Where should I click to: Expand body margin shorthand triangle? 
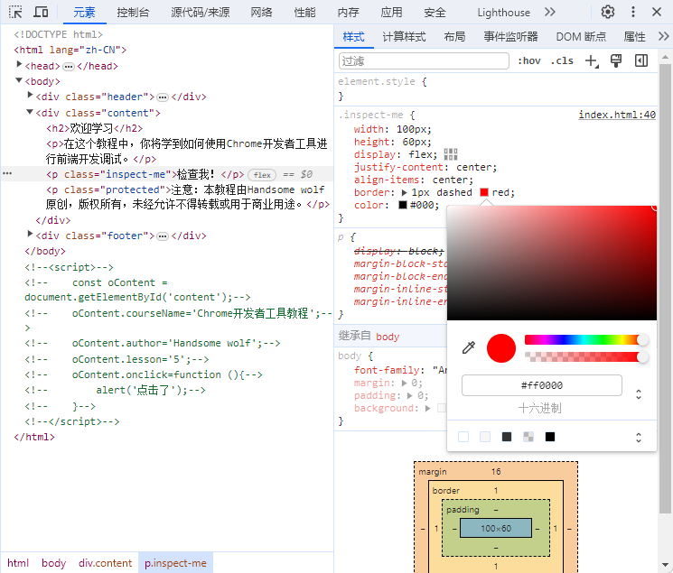pos(405,383)
